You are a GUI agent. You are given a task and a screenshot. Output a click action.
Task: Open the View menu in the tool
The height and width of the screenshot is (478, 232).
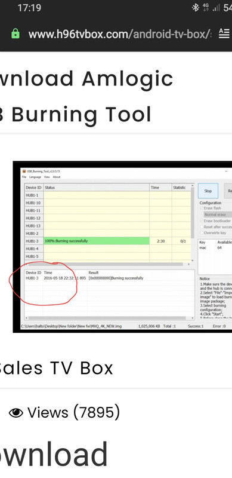tap(47, 177)
